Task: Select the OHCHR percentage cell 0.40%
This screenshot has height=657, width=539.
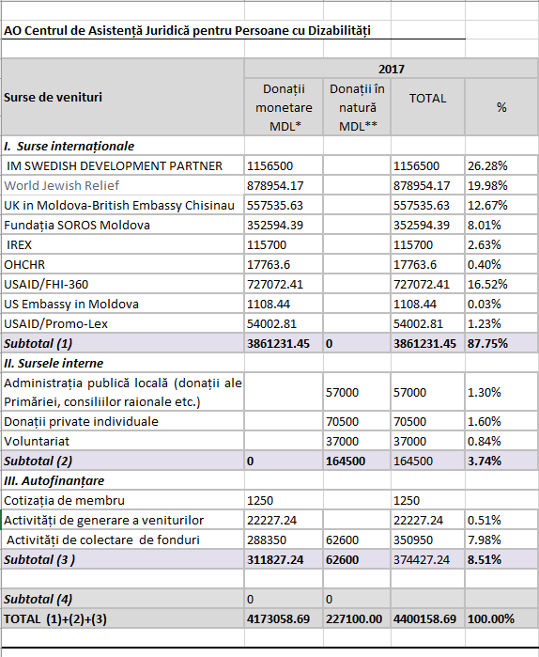Action: coord(501,264)
